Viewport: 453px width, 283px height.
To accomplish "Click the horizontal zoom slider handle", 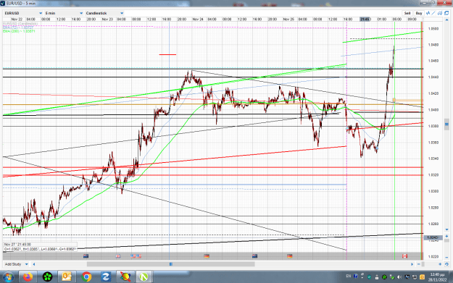I will click(423, 264).
